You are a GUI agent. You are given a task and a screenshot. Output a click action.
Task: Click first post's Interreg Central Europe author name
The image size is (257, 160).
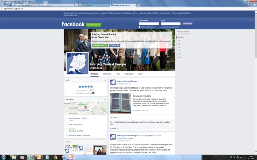127,81
